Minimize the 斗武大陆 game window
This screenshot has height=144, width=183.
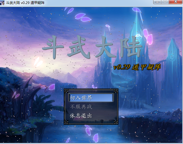[x=158, y=2]
